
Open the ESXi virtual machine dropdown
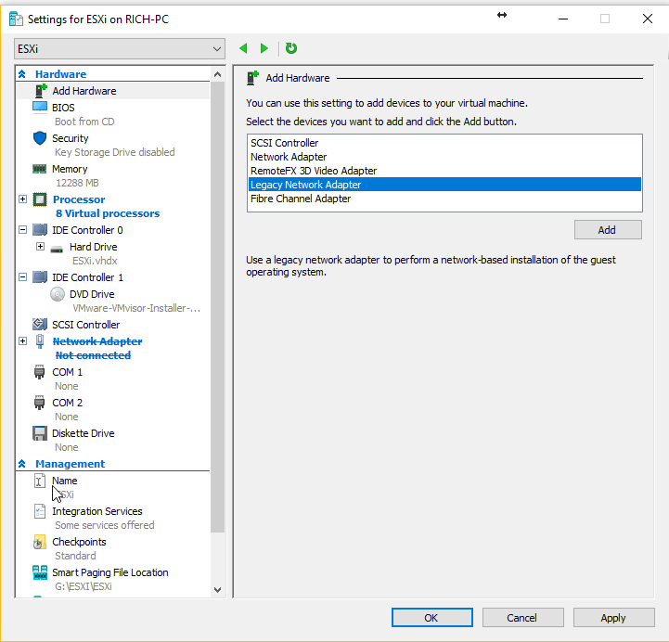(120, 48)
